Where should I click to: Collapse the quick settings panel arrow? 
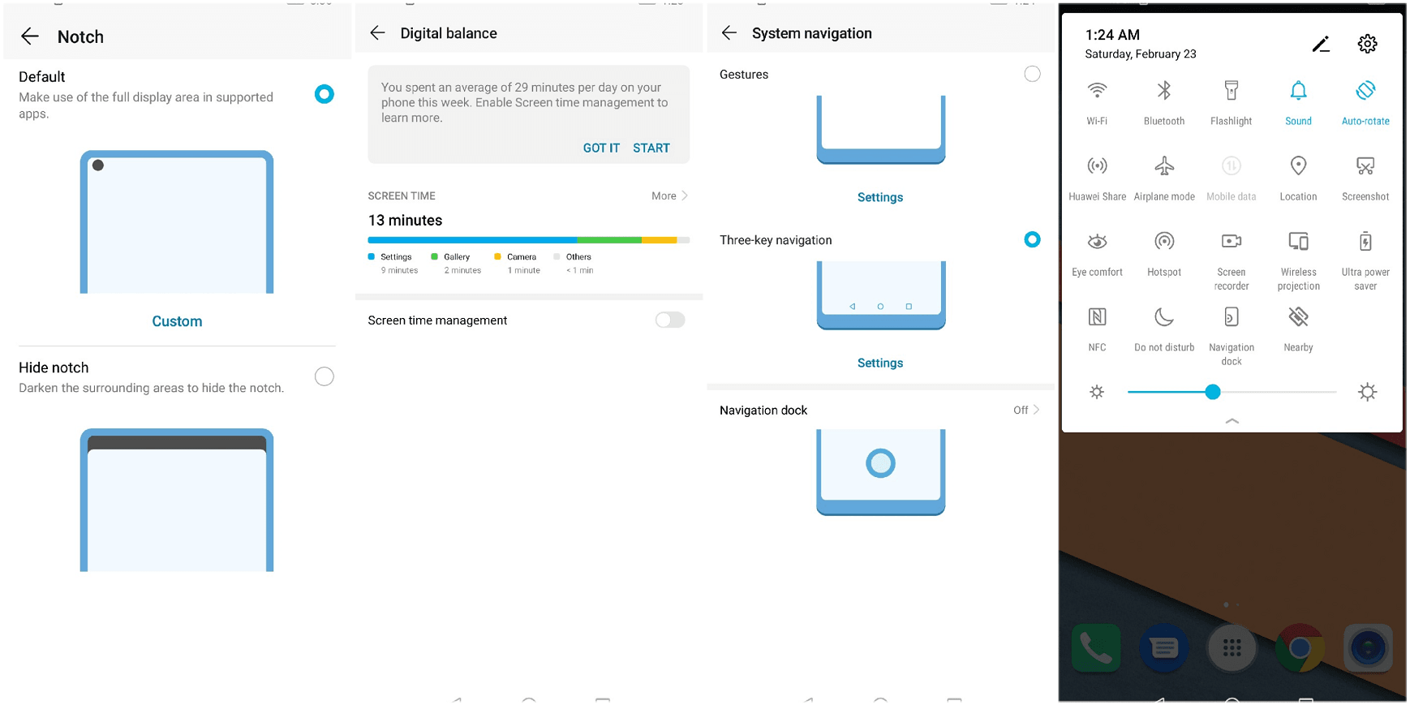point(1232,421)
